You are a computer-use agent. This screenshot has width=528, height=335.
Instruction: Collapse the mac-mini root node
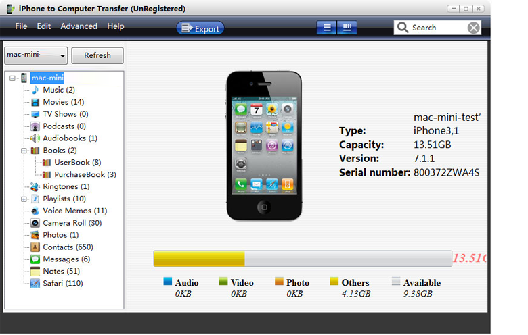[x=12, y=78]
